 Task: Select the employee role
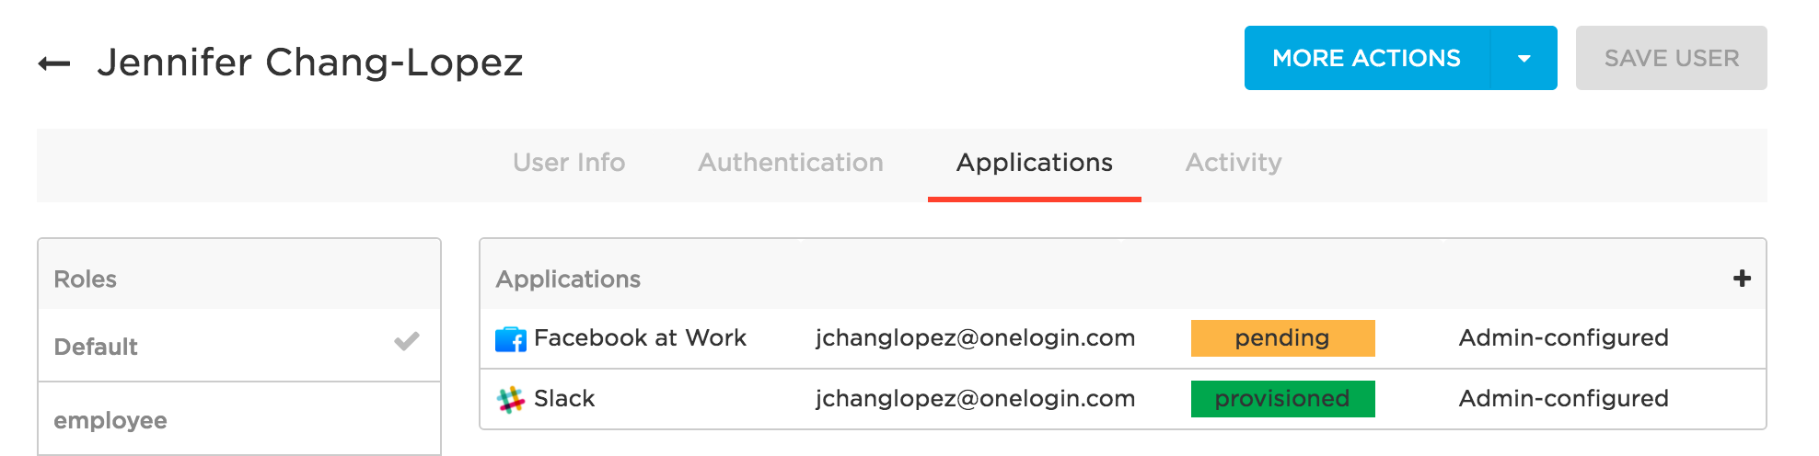click(x=239, y=419)
